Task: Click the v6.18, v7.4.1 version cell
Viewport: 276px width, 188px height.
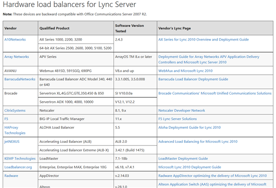Action: pos(135,167)
